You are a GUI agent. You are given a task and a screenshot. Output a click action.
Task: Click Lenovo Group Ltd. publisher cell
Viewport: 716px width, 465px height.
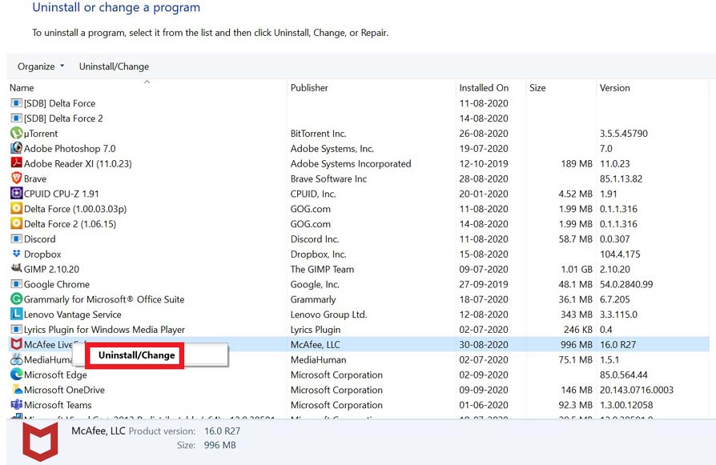coord(329,315)
